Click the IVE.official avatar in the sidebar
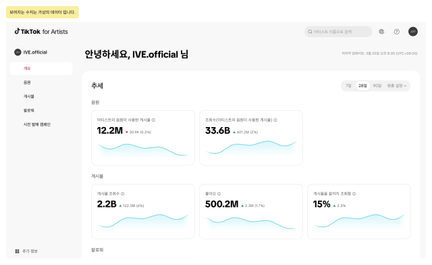 [18, 52]
